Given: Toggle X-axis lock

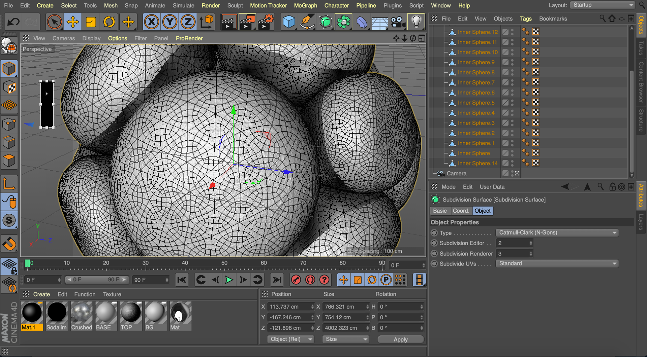Looking at the screenshot, I should [x=152, y=22].
